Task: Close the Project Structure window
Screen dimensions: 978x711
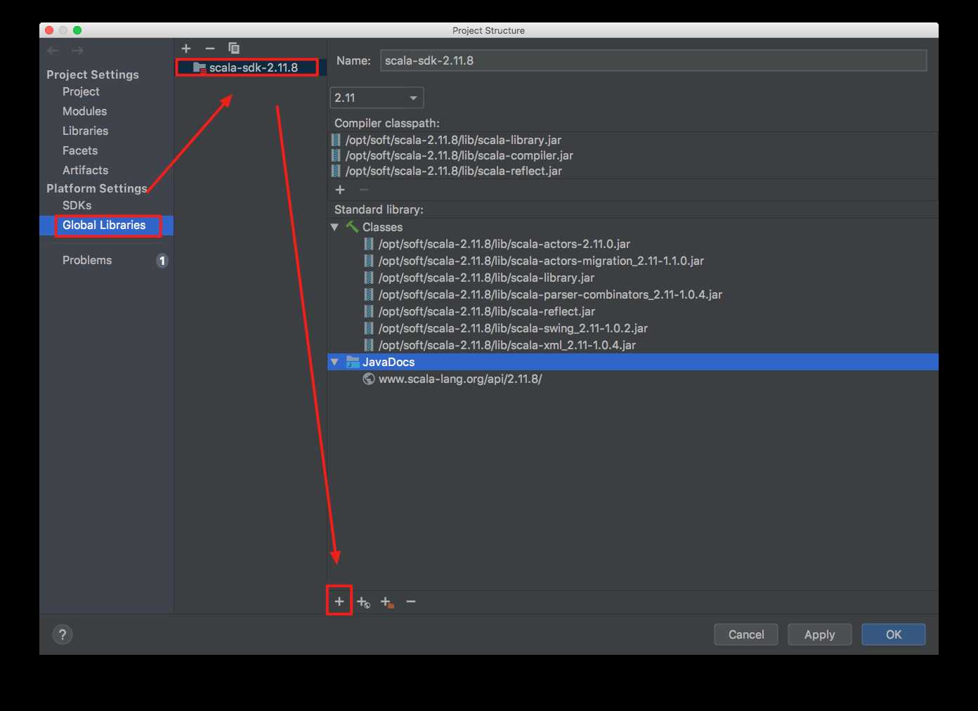Action: point(49,30)
